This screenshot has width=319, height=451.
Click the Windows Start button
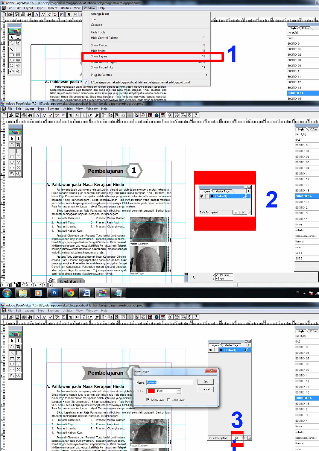tap(7, 293)
